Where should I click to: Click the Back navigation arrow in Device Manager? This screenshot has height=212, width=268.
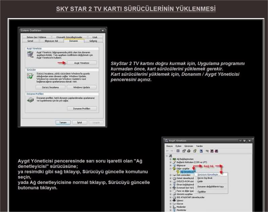click(167, 151)
